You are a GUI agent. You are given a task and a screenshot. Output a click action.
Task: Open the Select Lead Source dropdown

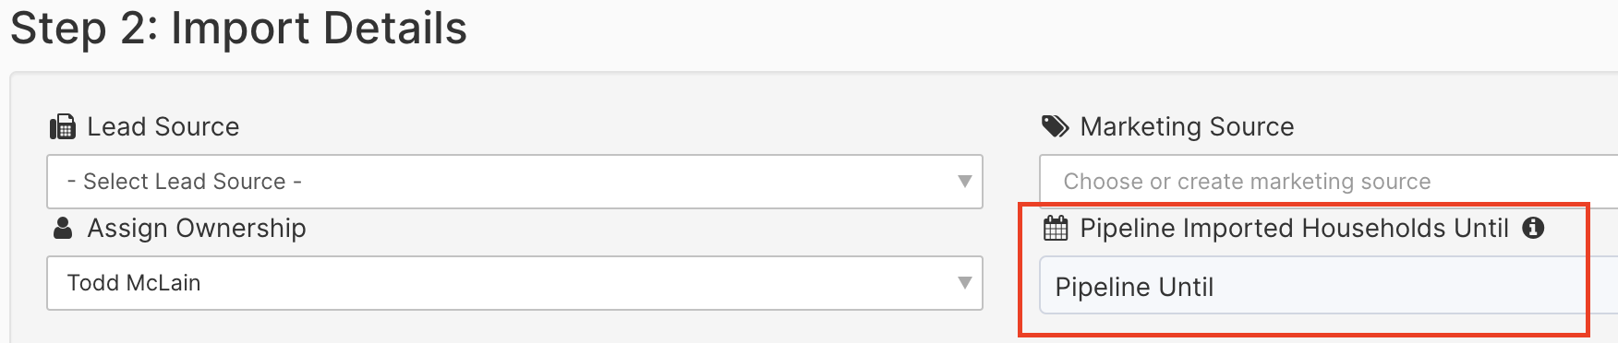point(514,182)
